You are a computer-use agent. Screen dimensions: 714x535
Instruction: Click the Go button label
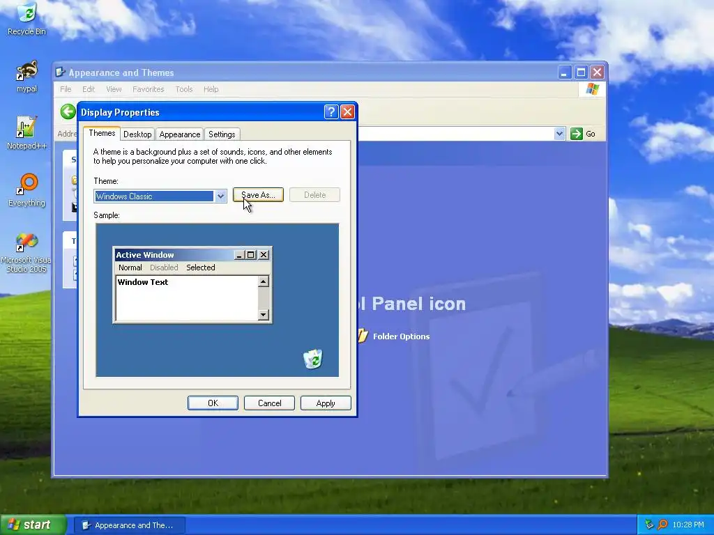(591, 134)
